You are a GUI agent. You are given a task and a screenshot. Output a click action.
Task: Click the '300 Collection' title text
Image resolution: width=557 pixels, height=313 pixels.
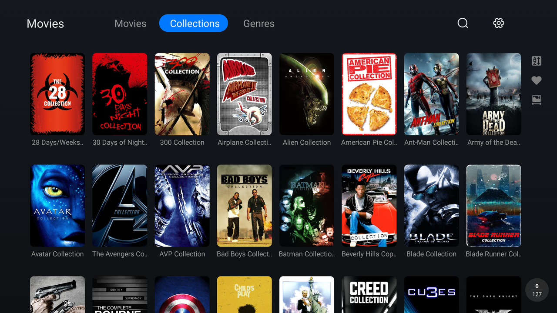[182, 143]
